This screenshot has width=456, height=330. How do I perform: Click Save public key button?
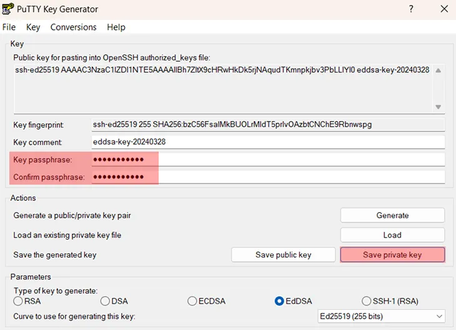click(x=283, y=255)
